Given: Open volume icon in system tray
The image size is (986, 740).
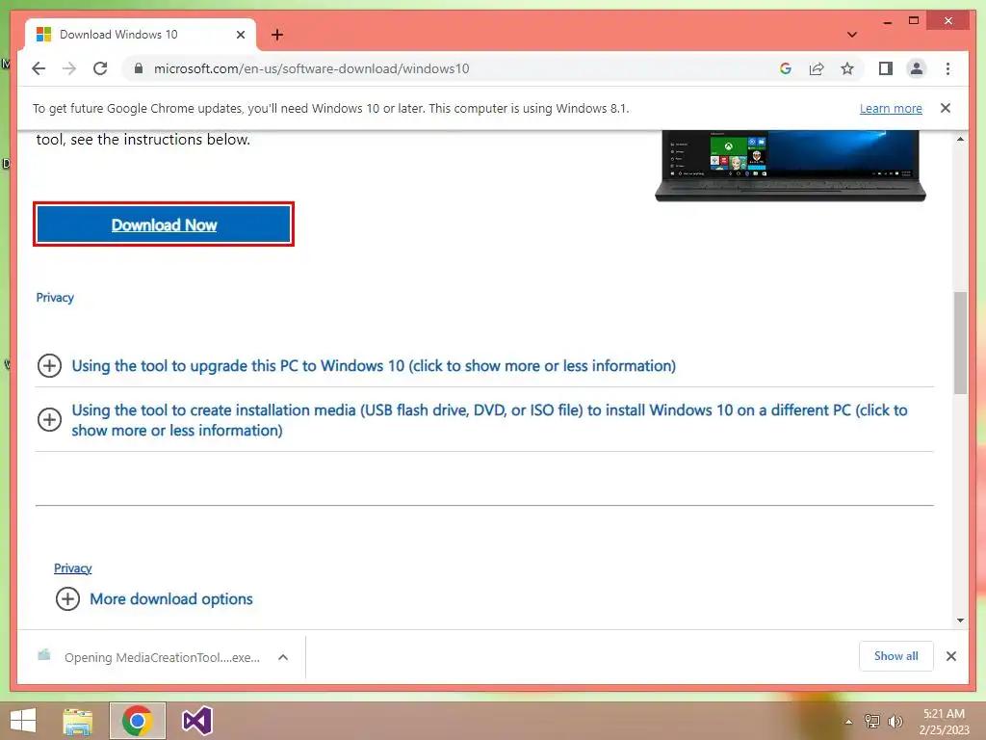Looking at the screenshot, I should (x=895, y=721).
